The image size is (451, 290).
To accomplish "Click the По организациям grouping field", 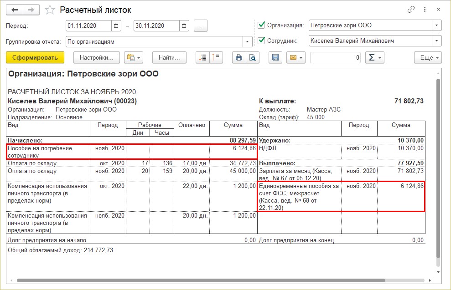I will pos(154,41).
